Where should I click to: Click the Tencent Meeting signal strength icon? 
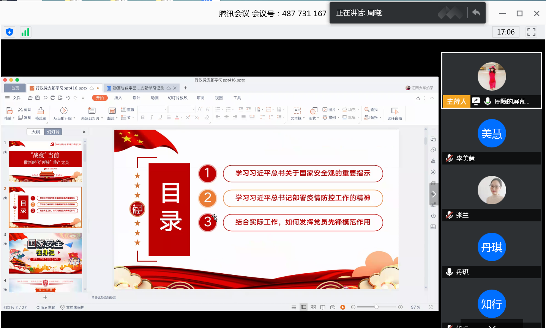pyautogui.click(x=25, y=32)
